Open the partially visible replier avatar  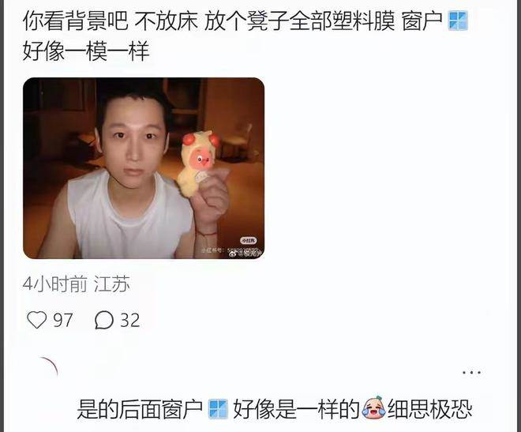click(x=49, y=369)
